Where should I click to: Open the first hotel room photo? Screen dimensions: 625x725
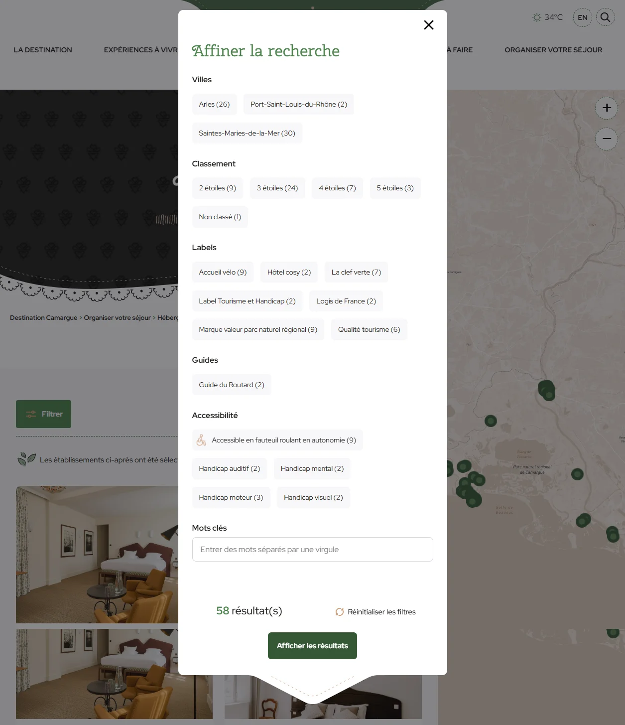tap(97, 555)
